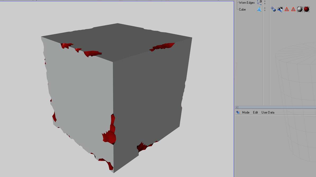Image resolution: width=316 pixels, height=177 pixels.
Task: Select the cube mesh in the viewport
Action: tap(114, 92)
